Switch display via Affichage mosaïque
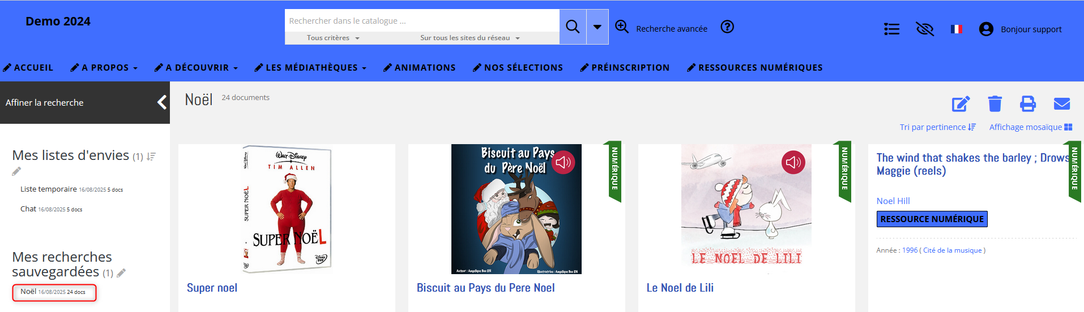The width and height of the screenshot is (1084, 312). pos(1031,127)
